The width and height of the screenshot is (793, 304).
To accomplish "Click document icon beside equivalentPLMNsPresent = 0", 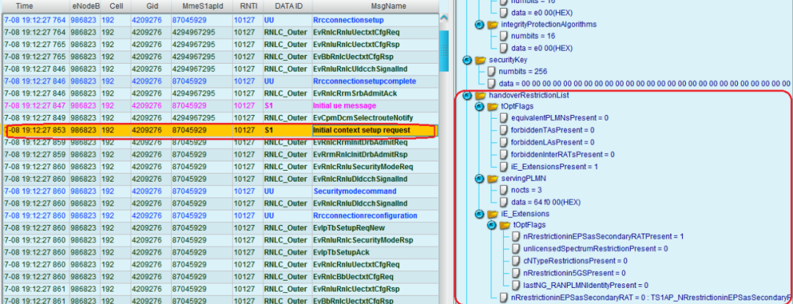I will pos(503,119).
